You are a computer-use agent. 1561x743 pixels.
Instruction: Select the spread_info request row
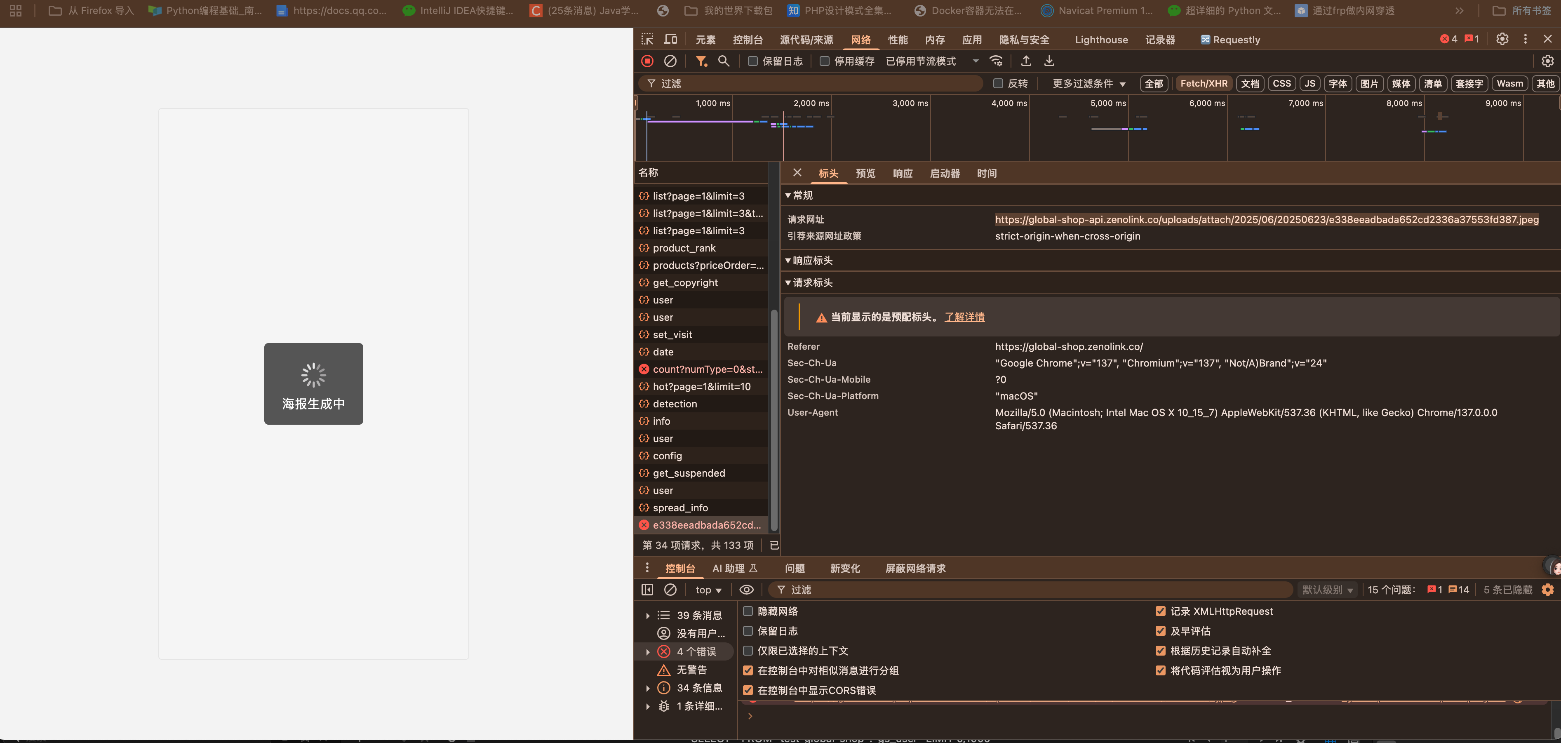[701, 508]
